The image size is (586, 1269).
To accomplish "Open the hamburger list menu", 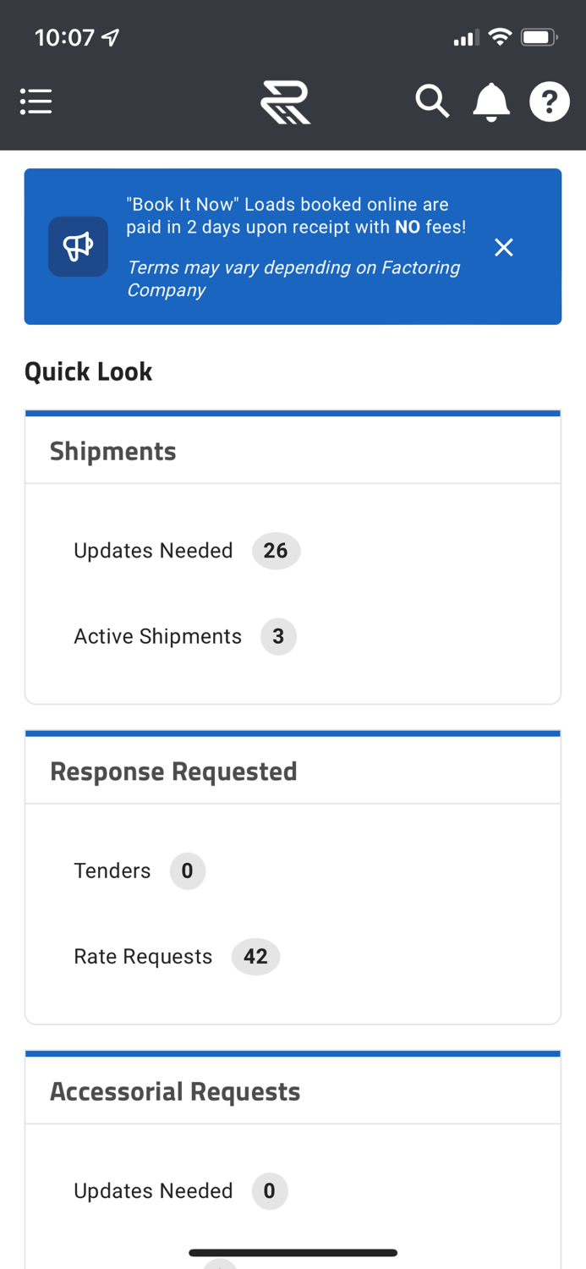I will [x=36, y=102].
